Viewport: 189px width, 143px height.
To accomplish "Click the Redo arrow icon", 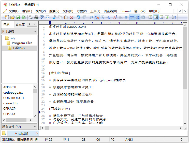I will click(x=84, y=17).
